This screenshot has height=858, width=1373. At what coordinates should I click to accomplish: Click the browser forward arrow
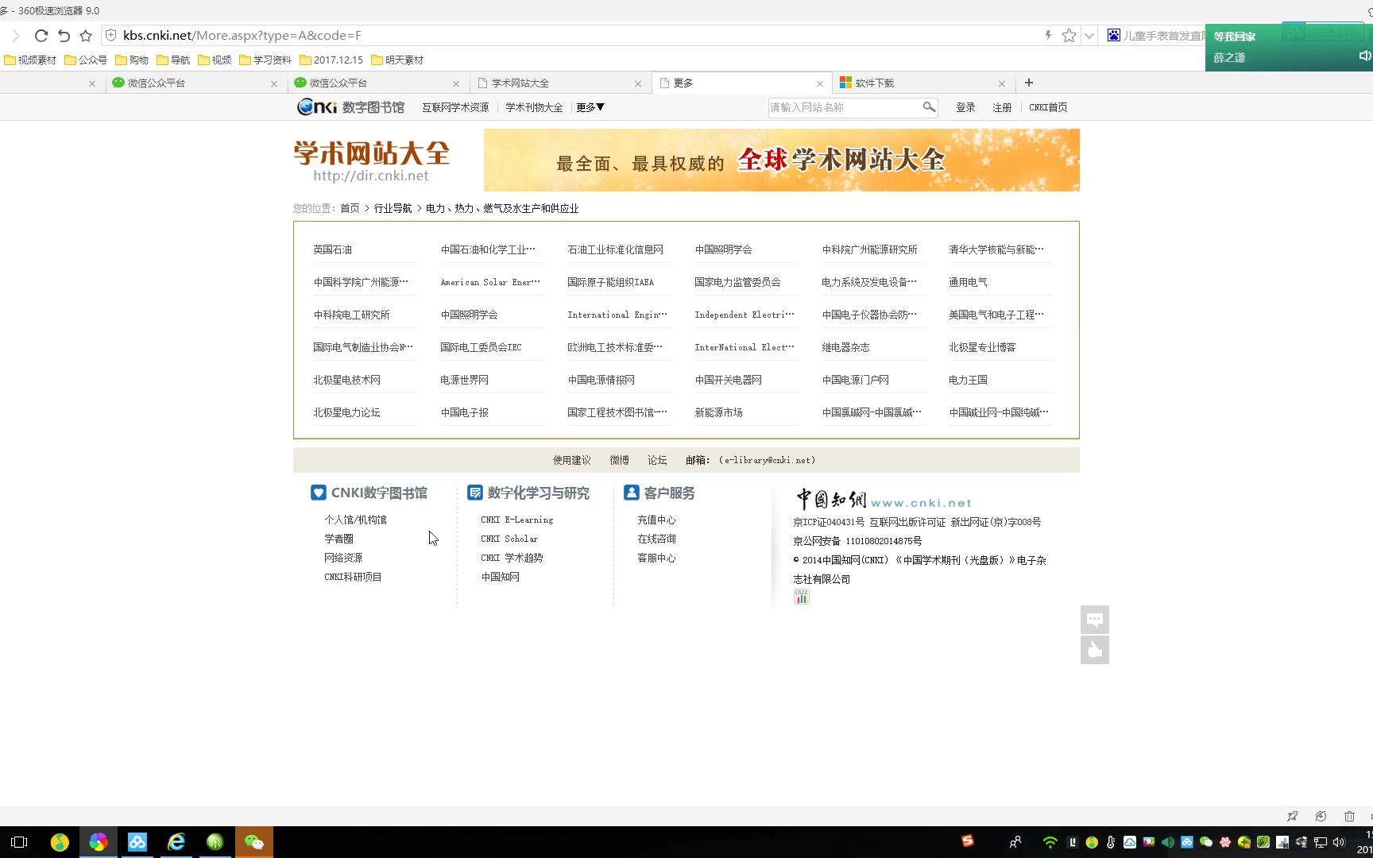(x=16, y=36)
